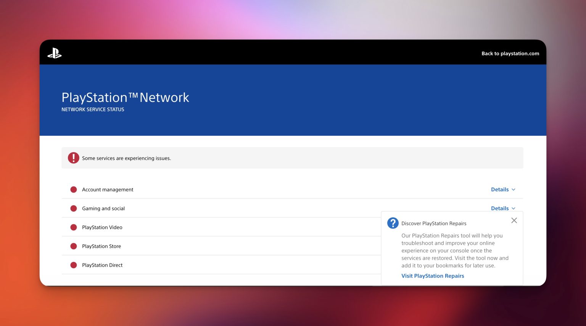Viewport: 586px width, 326px height.
Task: Expand Details for Account management
Action: click(503, 189)
